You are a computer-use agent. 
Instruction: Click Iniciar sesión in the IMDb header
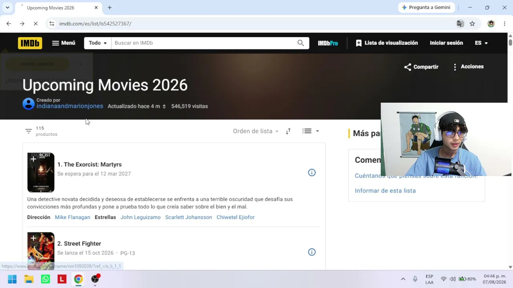446,43
